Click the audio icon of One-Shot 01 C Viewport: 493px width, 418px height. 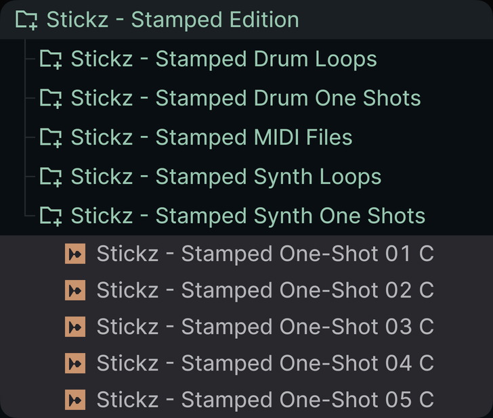pyautogui.click(x=75, y=254)
